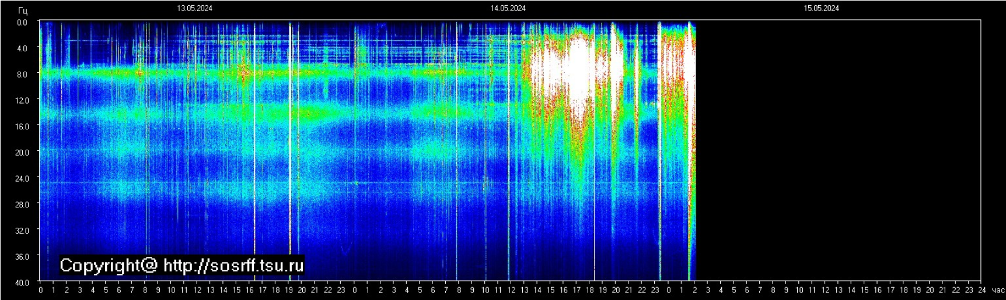Image resolution: width=1006 pixels, height=300 pixels.
Task: Select the 36.0 frequency axis label
Action: pyautogui.click(x=22, y=256)
